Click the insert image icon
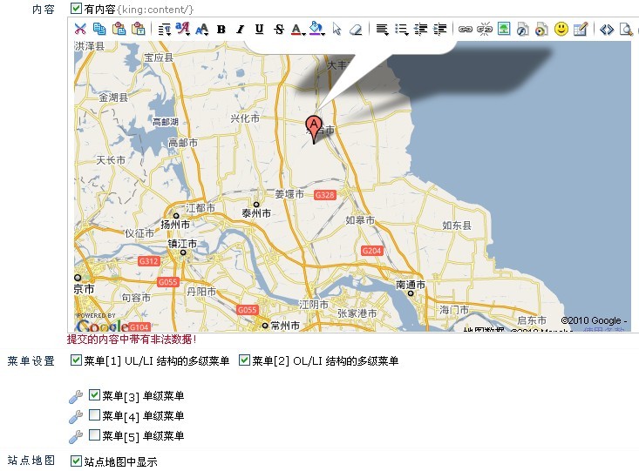639x471 pixels. [504, 29]
